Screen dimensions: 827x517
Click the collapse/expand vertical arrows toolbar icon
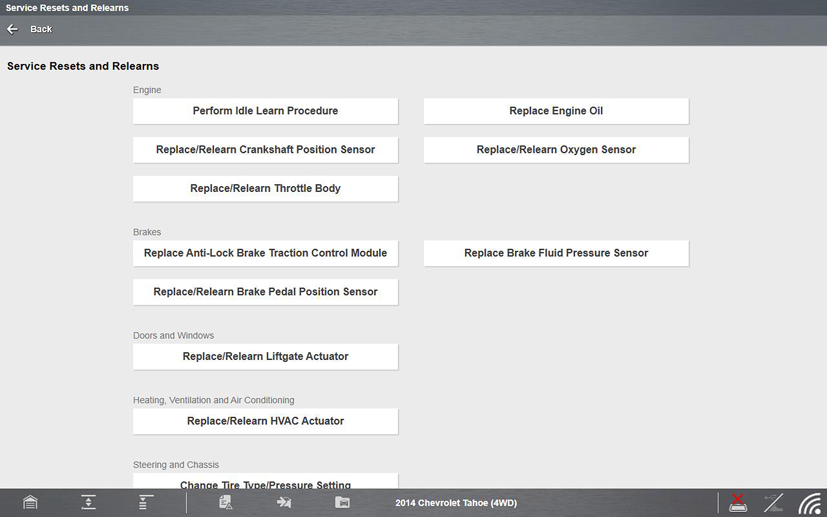pyautogui.click(x=88, y=502)
